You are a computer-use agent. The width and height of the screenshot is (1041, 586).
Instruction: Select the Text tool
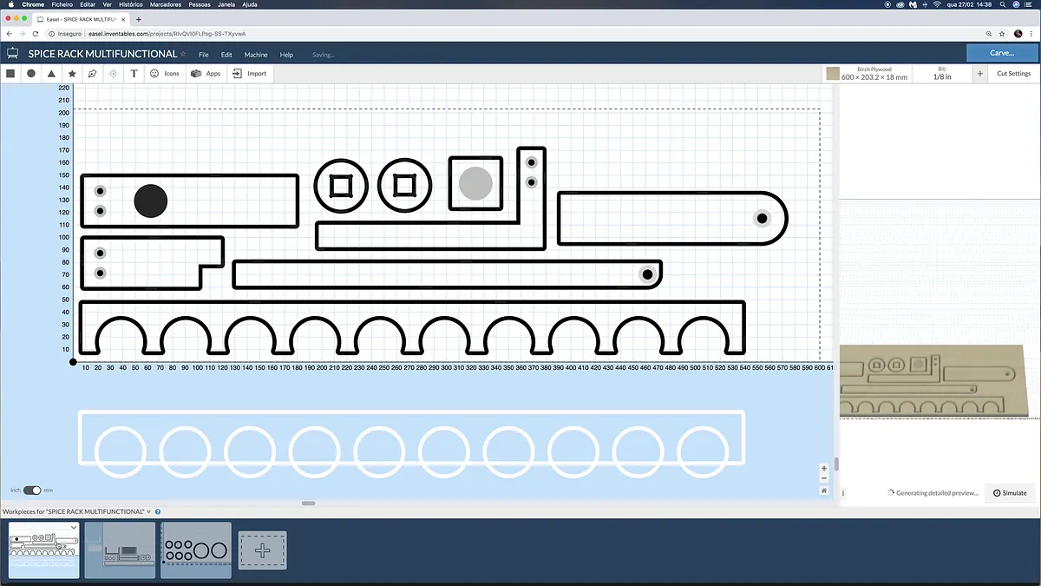click(x=134, y=74)
